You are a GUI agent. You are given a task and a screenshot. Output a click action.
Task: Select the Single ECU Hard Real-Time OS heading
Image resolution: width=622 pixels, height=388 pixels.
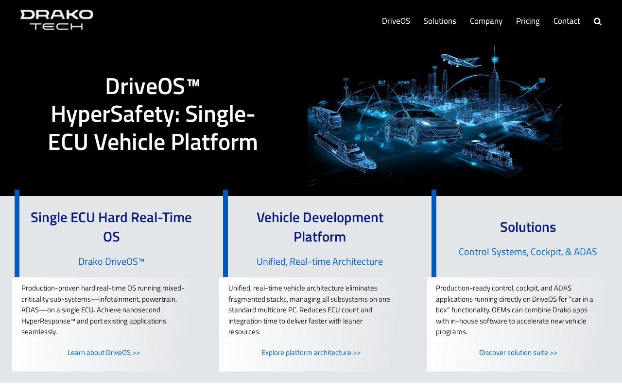pyautogui.click(x=111, y=226)
